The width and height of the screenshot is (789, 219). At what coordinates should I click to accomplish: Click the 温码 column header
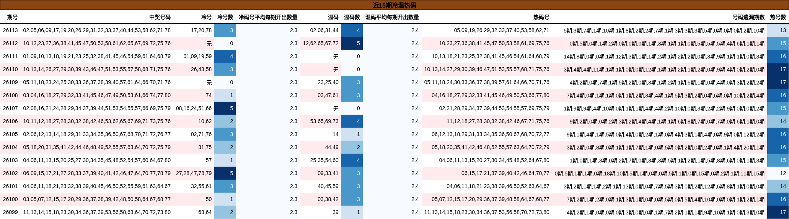tap(333, 17)
